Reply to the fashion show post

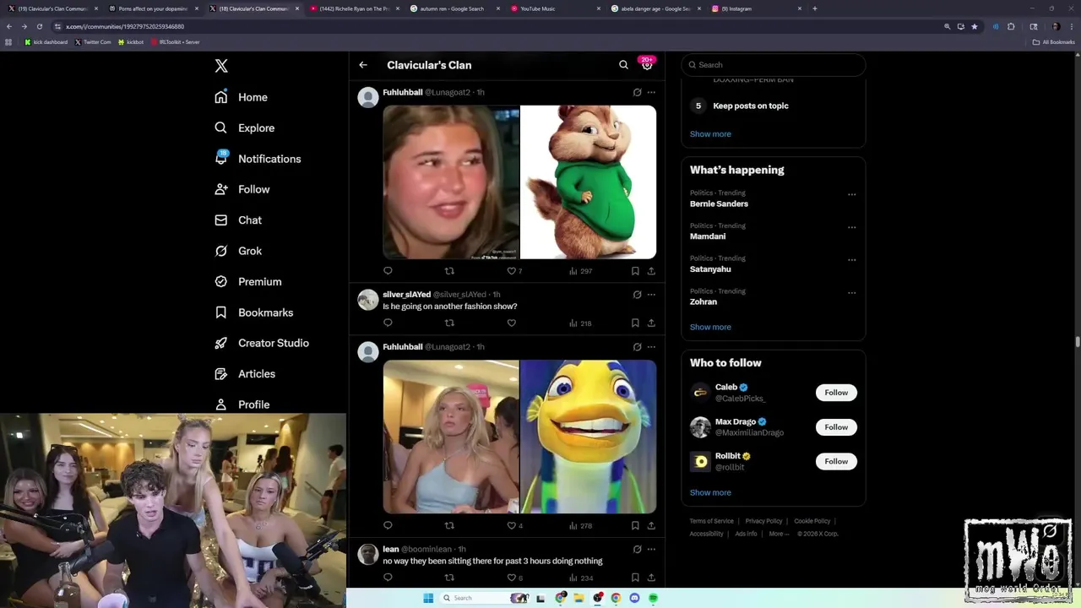pyautogui.click(x=388, y=323)
